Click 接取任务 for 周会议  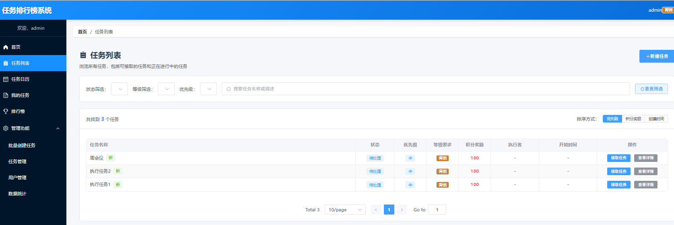[x=619, y=158]
